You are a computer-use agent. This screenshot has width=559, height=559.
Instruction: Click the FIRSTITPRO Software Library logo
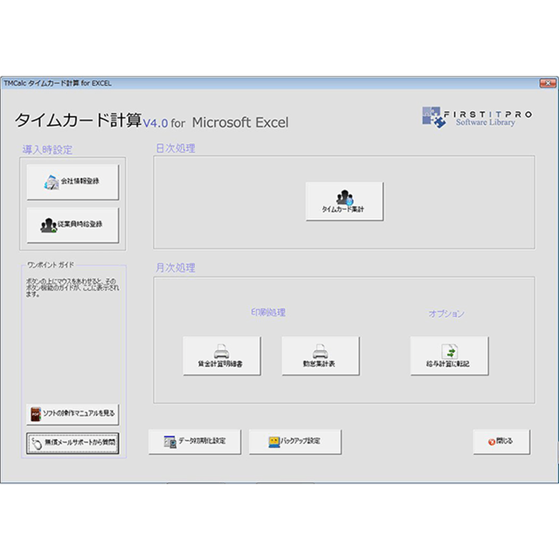pos(477,117)
